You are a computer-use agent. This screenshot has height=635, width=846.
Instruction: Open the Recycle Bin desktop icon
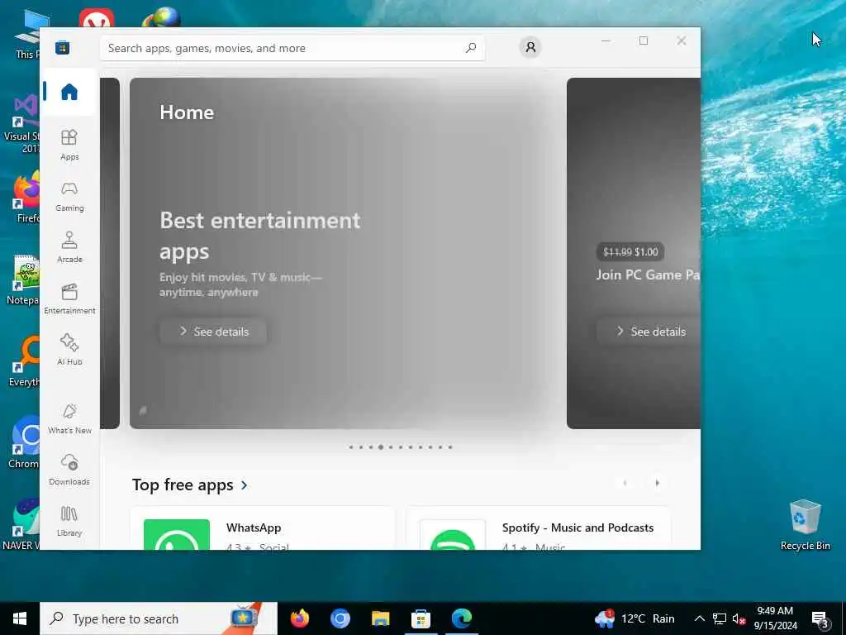coord(805,525)
